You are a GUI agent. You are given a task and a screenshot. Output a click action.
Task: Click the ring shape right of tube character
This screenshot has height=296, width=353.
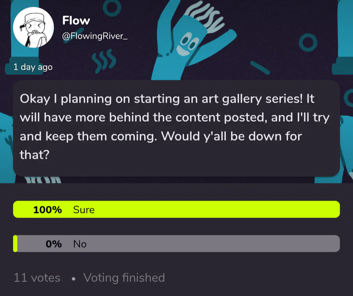[x=308, y=42]
